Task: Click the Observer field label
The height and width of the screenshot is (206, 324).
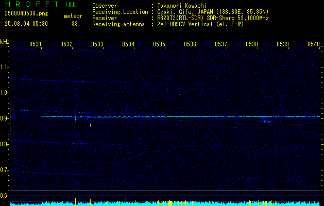Action: click(105, 6)
